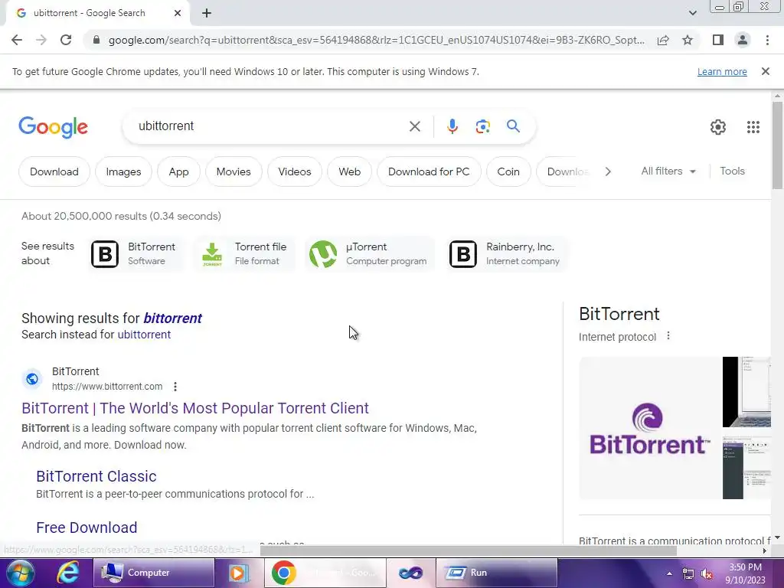The height and width of the screenshot is (588, 784).
Task: Select the Download filter chip
Action: (x=54, y=171)
